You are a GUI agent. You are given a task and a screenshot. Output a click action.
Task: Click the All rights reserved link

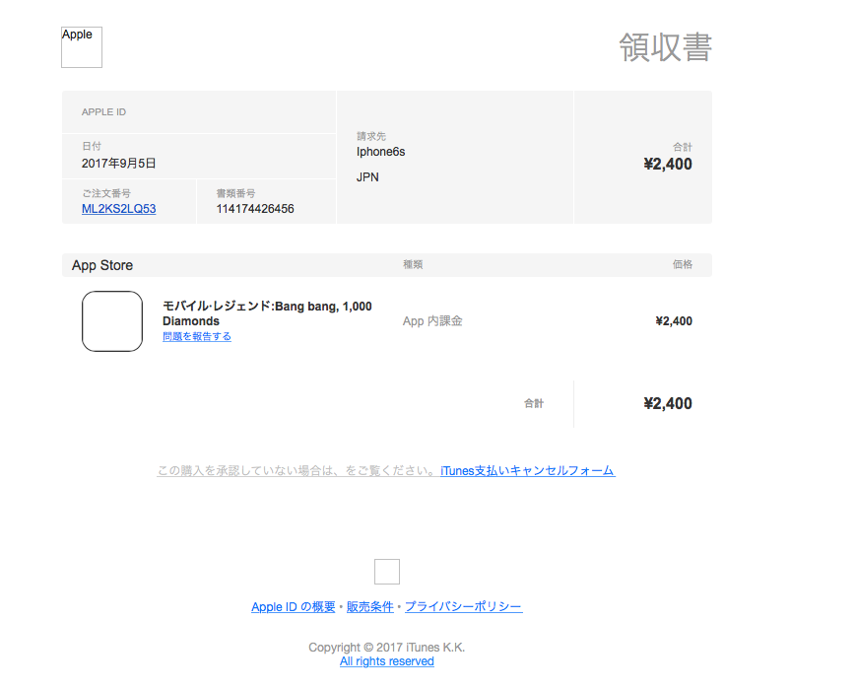pos(387,661)
